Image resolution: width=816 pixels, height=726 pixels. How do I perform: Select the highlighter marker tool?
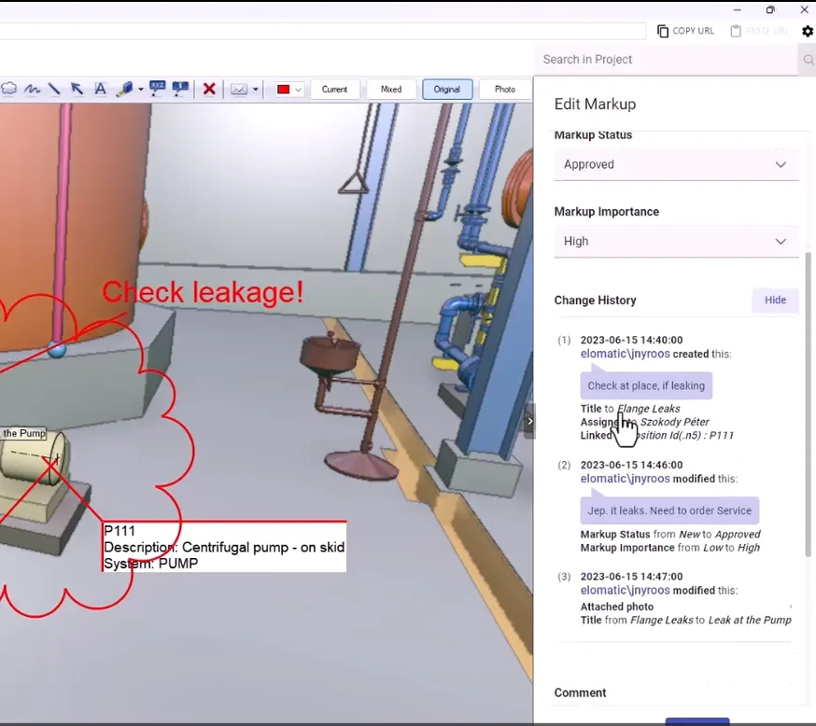(124, 90)
